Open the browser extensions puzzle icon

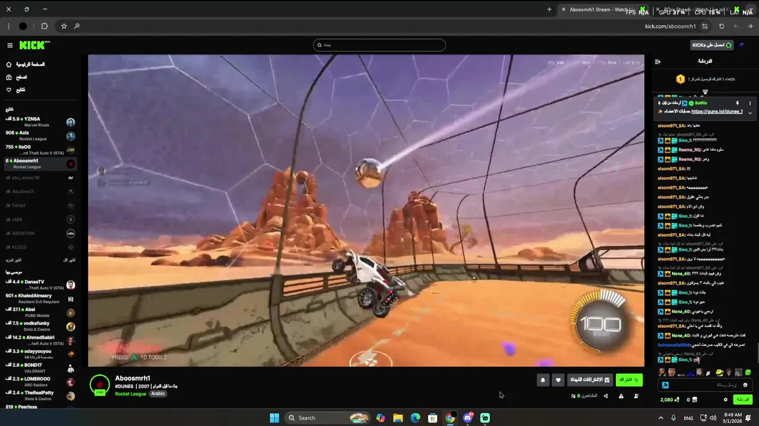tap(44, 26)
